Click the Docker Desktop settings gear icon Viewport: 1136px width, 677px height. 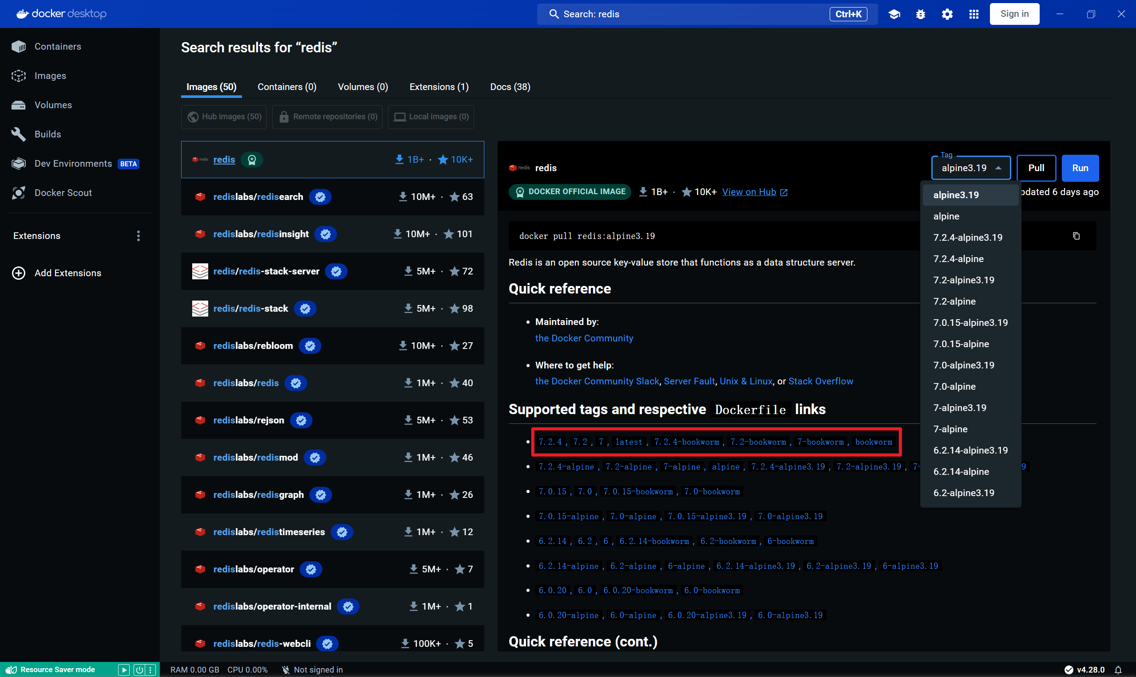(x=947, y=14)
